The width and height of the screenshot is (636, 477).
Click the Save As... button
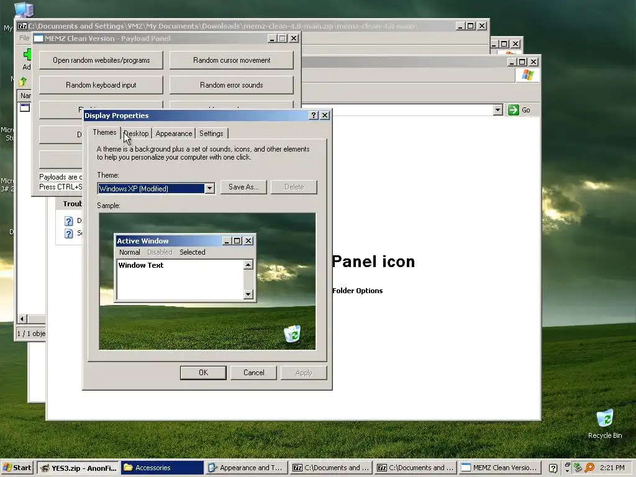243,187
